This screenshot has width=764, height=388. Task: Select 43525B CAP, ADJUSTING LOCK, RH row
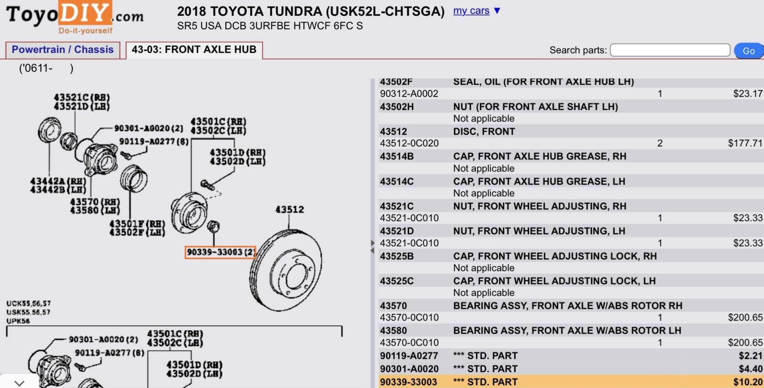coord(571,256)
